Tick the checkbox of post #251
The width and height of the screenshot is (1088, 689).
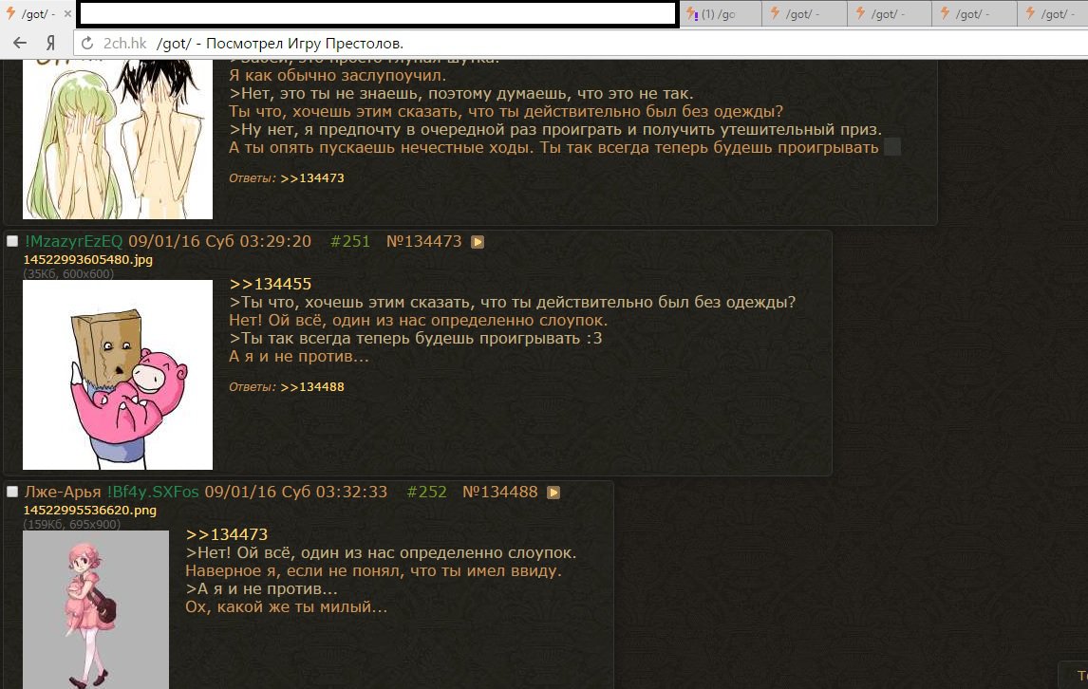pyautogui.click(x=12, y=241)
